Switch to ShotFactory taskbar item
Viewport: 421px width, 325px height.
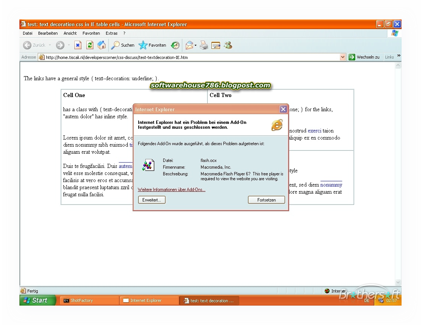pyautogui.click(x=89, y=301)
